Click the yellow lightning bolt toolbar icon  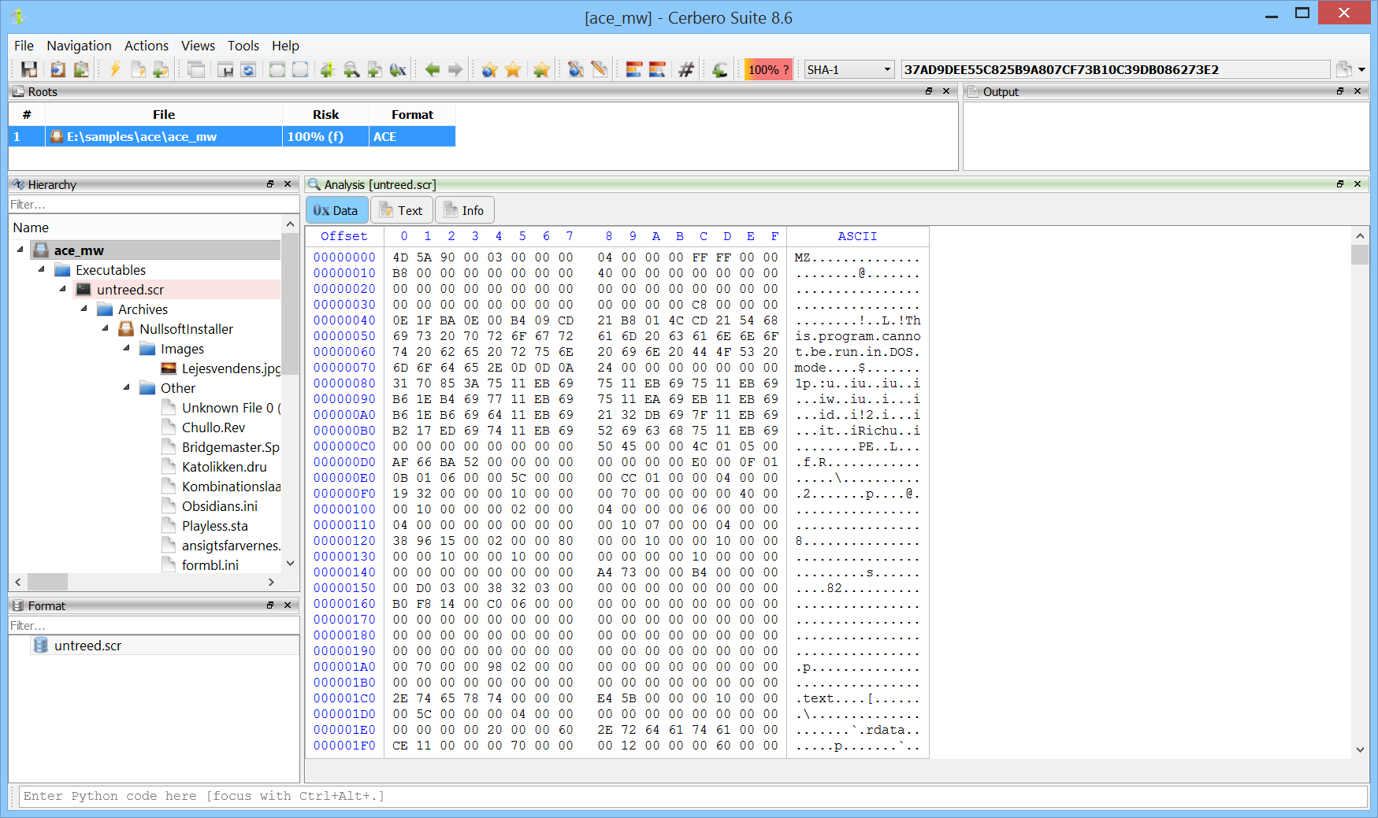(115, 70)
